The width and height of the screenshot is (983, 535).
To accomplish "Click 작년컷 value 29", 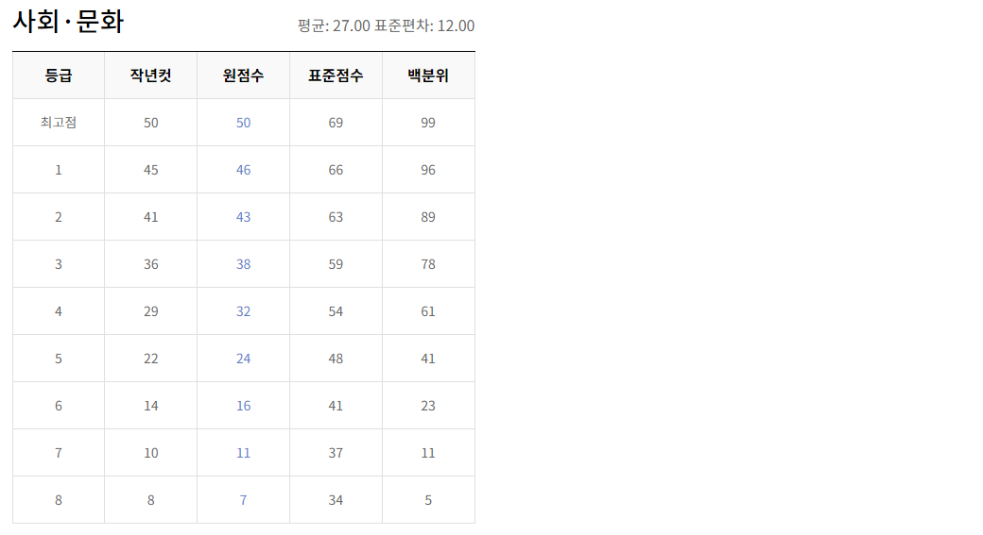I will click(x=150, y=311).
